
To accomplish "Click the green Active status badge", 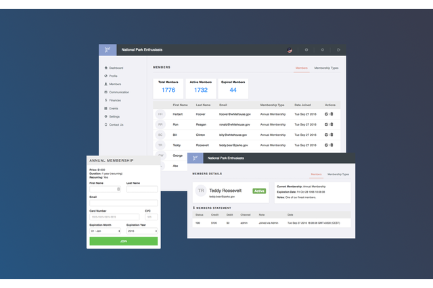I will pyautogui.click(x=258, y=191).
